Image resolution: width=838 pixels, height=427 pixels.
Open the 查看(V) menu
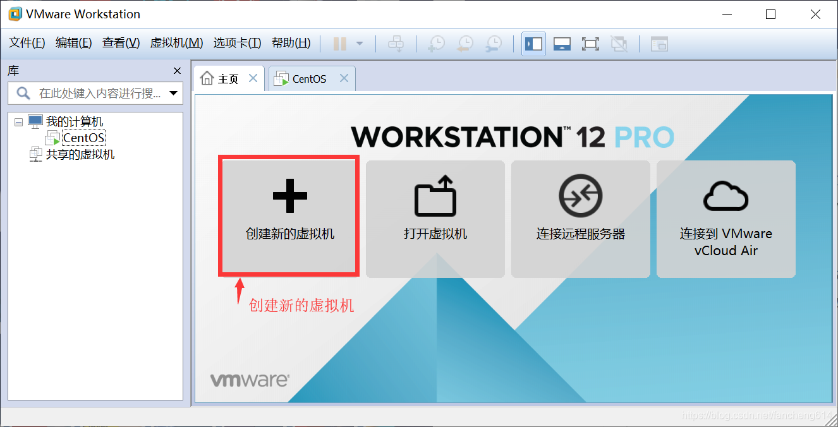click(x=121, y=43)
